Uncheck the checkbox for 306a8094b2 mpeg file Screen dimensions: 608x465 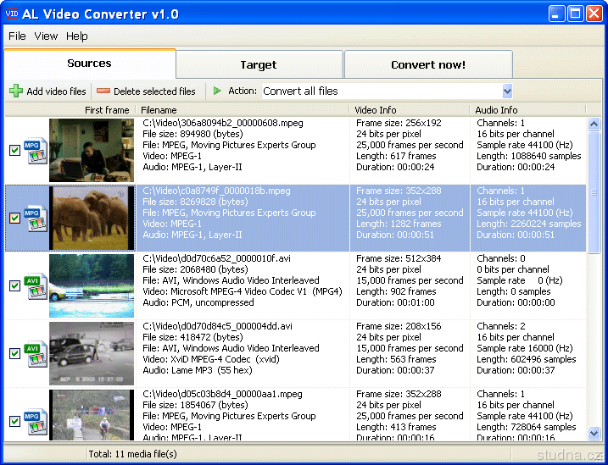click(x=14, y=150)
